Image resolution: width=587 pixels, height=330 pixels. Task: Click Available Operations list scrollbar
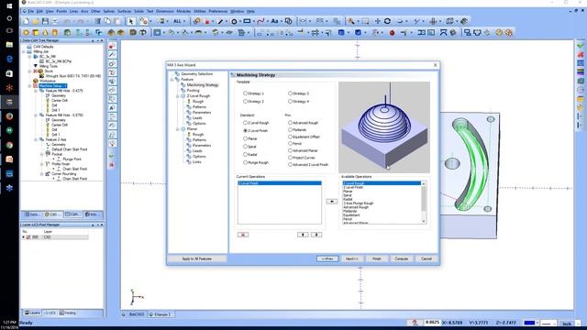click(424, 202)
